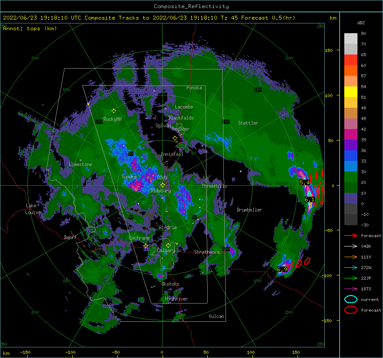The height and width of the screenshot is (358, 383).
Task: Click the Sundre city label
Action: pos(129,177)
